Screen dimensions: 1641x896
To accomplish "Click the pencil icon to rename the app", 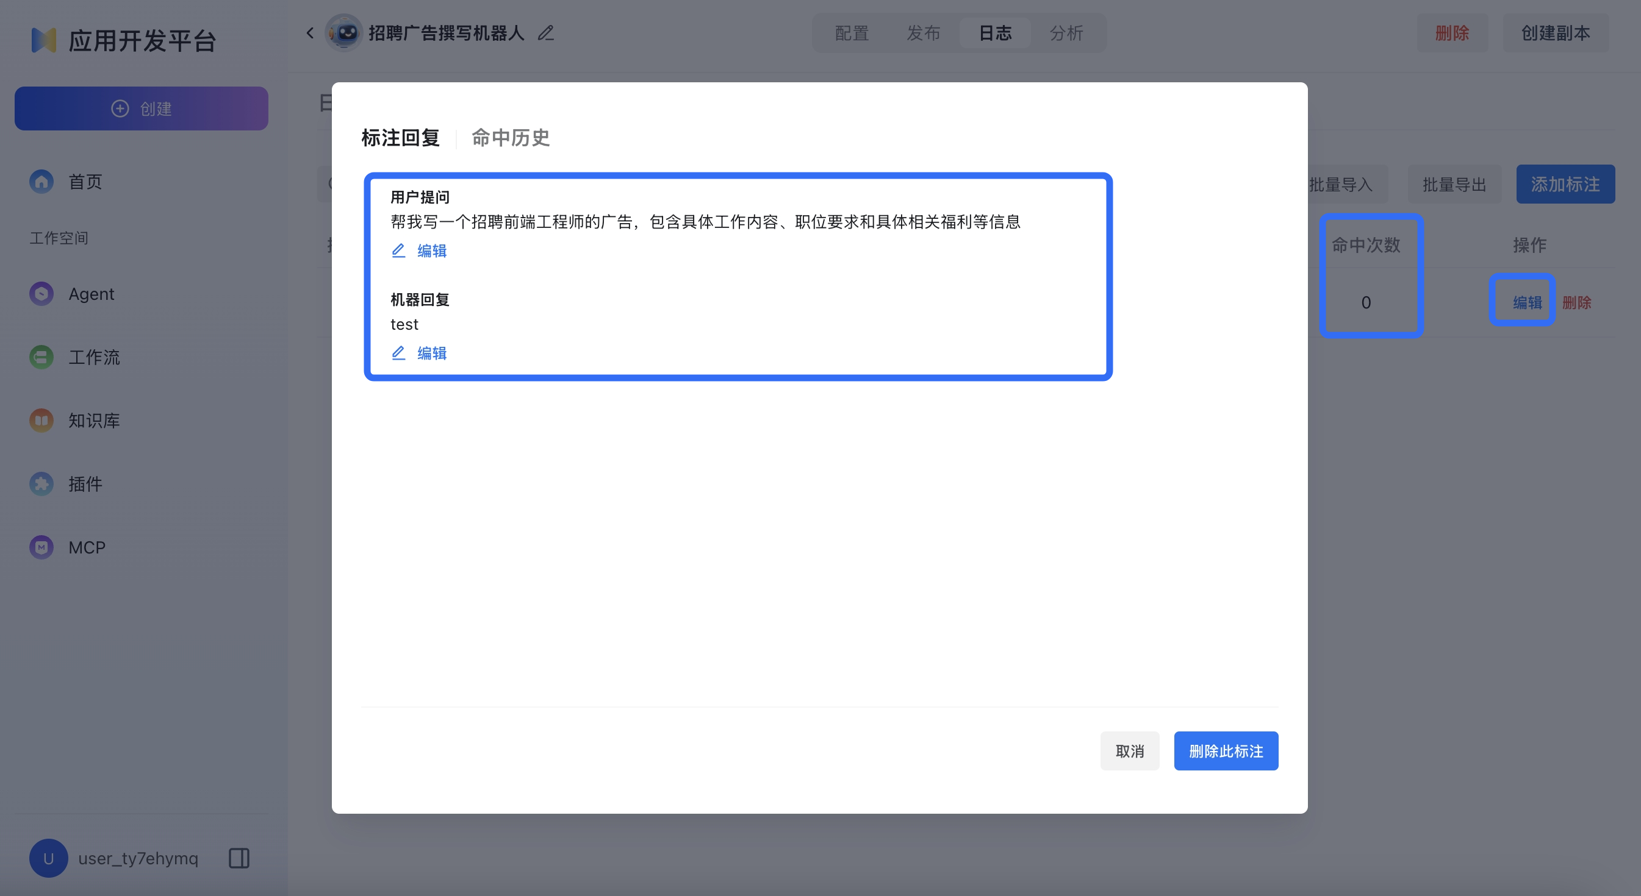I will tap(545, 32).
